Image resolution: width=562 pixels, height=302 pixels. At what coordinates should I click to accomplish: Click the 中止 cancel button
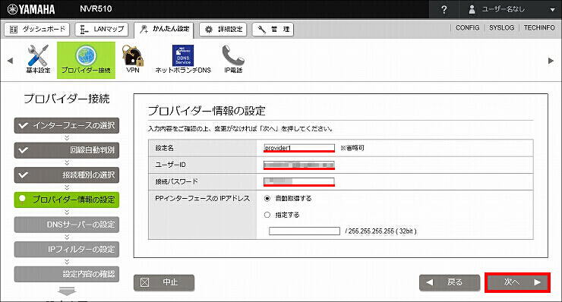(x=164, y=282)
